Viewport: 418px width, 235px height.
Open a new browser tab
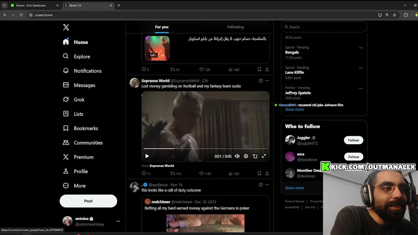click(x=119, y=6)
